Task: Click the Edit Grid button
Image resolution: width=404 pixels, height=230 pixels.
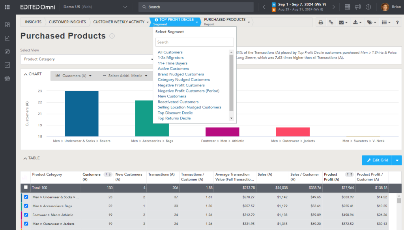Action: (x=377, y=160)
